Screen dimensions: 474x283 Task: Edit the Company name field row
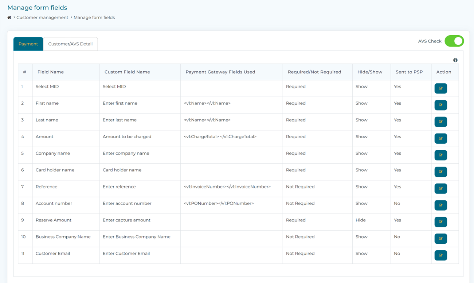[x=440, y=155]
